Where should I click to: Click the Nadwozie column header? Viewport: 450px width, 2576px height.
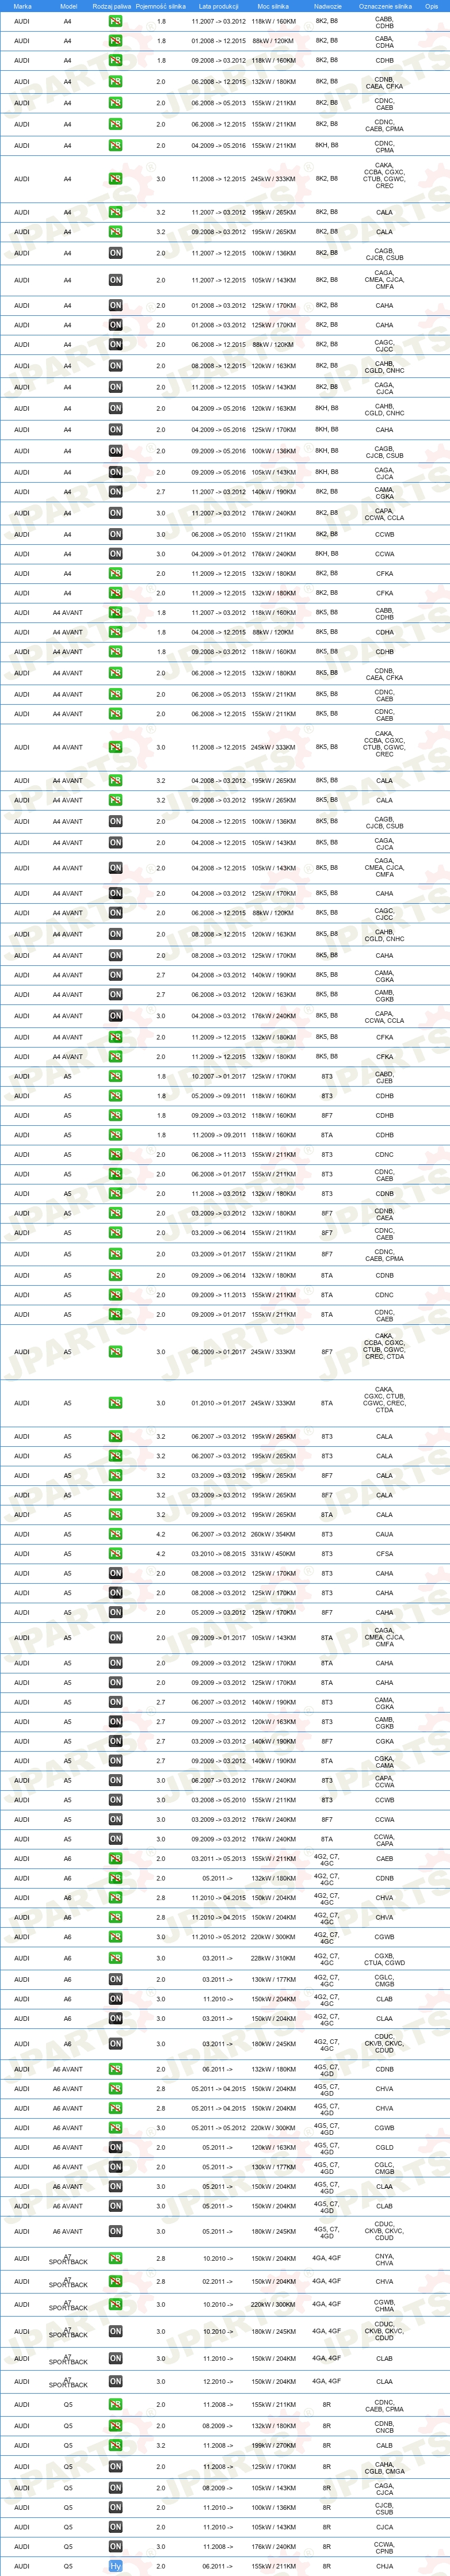tap(327, 6)
